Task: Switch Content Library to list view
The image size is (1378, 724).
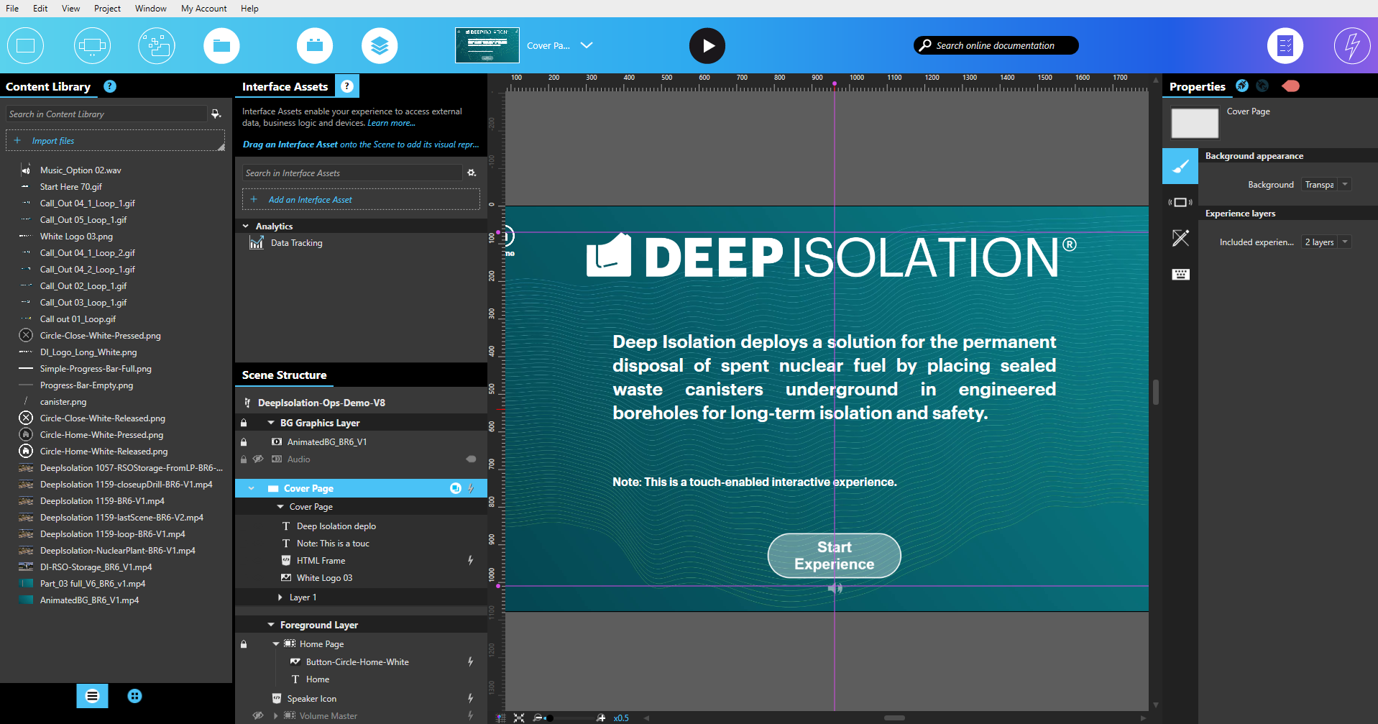Action: point(92,696)
